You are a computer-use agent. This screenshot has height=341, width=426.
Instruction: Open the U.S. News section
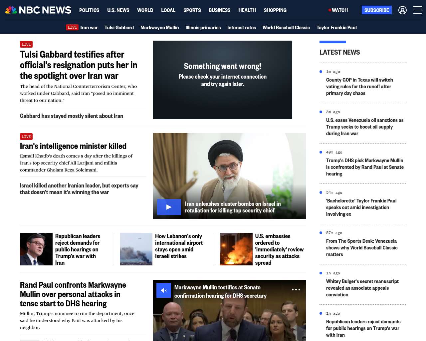pos(118,10)
